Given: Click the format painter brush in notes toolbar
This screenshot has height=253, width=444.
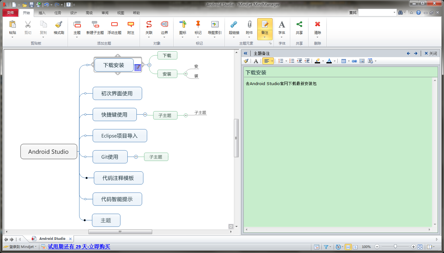Looking at the screenshot, I should pos(246,61).
